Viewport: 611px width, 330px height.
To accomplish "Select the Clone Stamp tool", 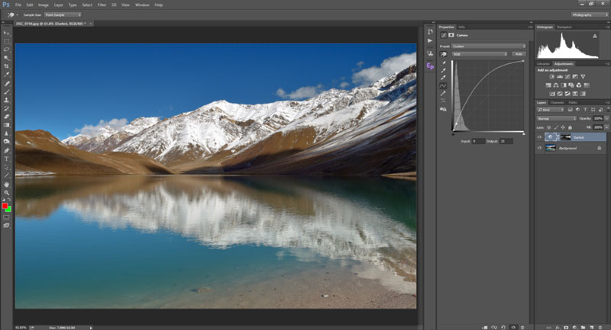I will click(7, 100).
